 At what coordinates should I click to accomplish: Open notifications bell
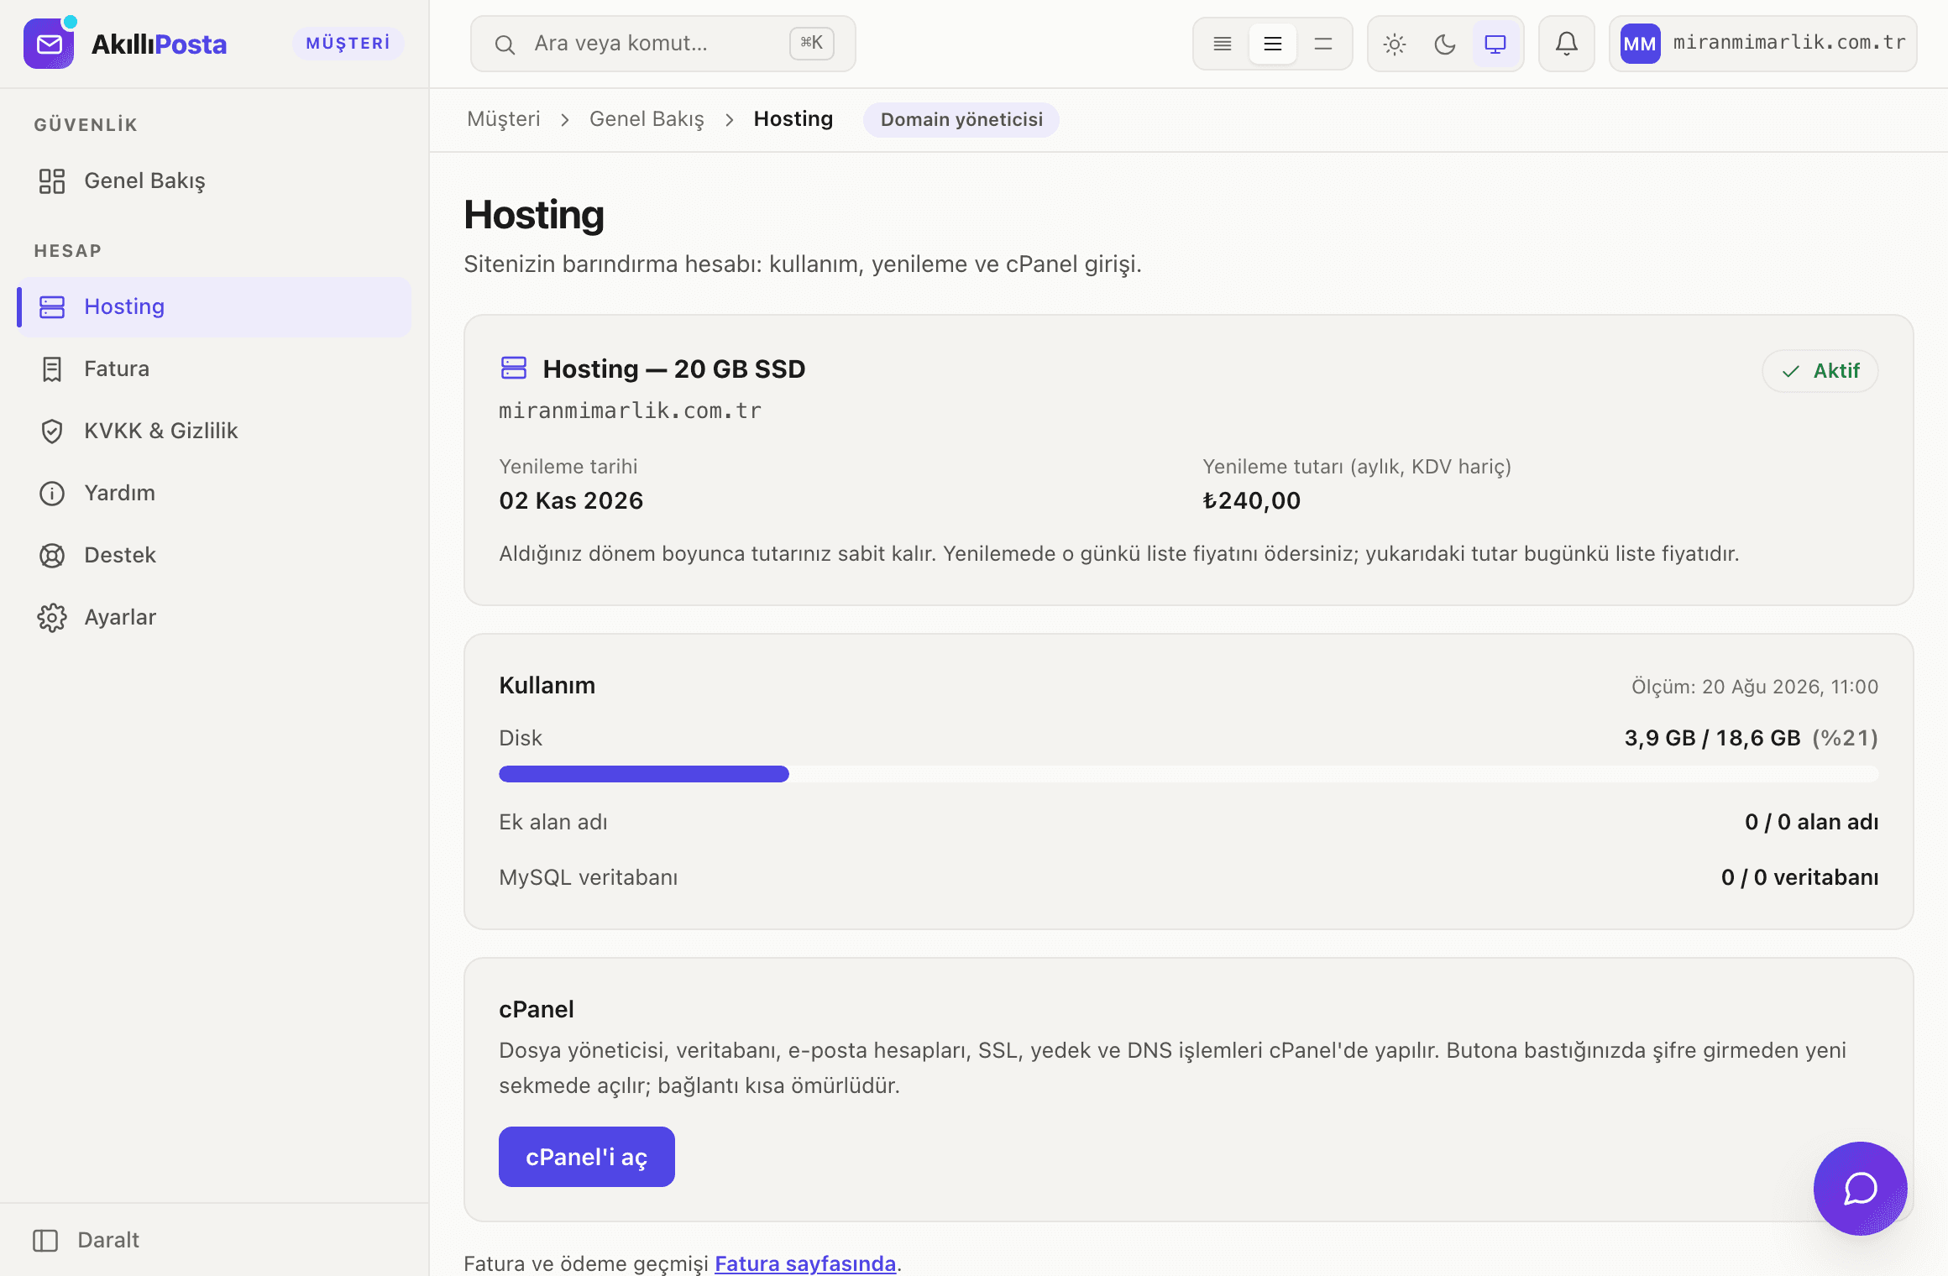pos(1567,44)
